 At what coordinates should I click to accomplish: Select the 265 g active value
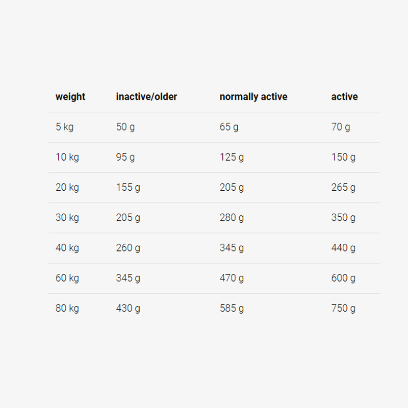pyautogui.click(x=343, y=187)
